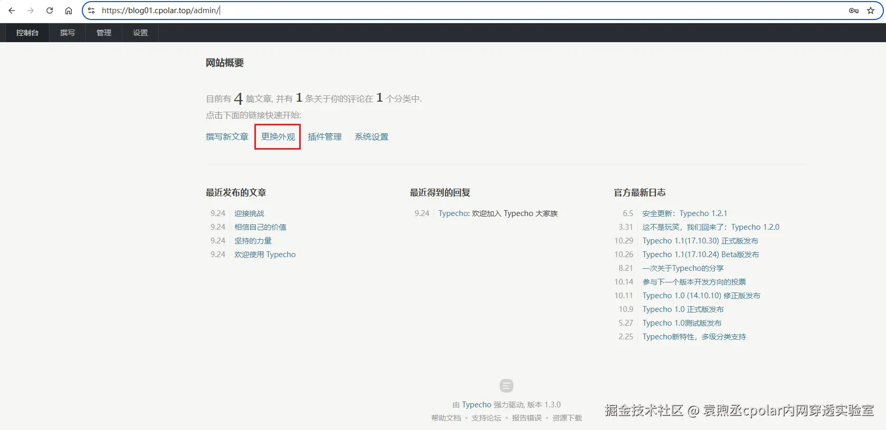
Task: Click the 官方最新日志 heading
Action: [640, 193]
